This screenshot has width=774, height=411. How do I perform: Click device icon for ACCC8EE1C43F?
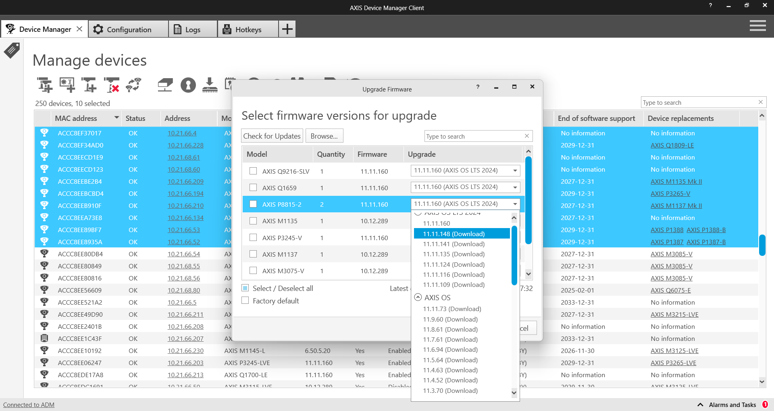(44, 338)
